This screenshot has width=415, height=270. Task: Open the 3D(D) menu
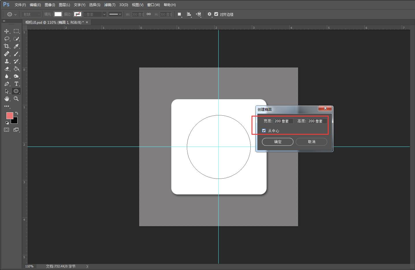(124, 5)
